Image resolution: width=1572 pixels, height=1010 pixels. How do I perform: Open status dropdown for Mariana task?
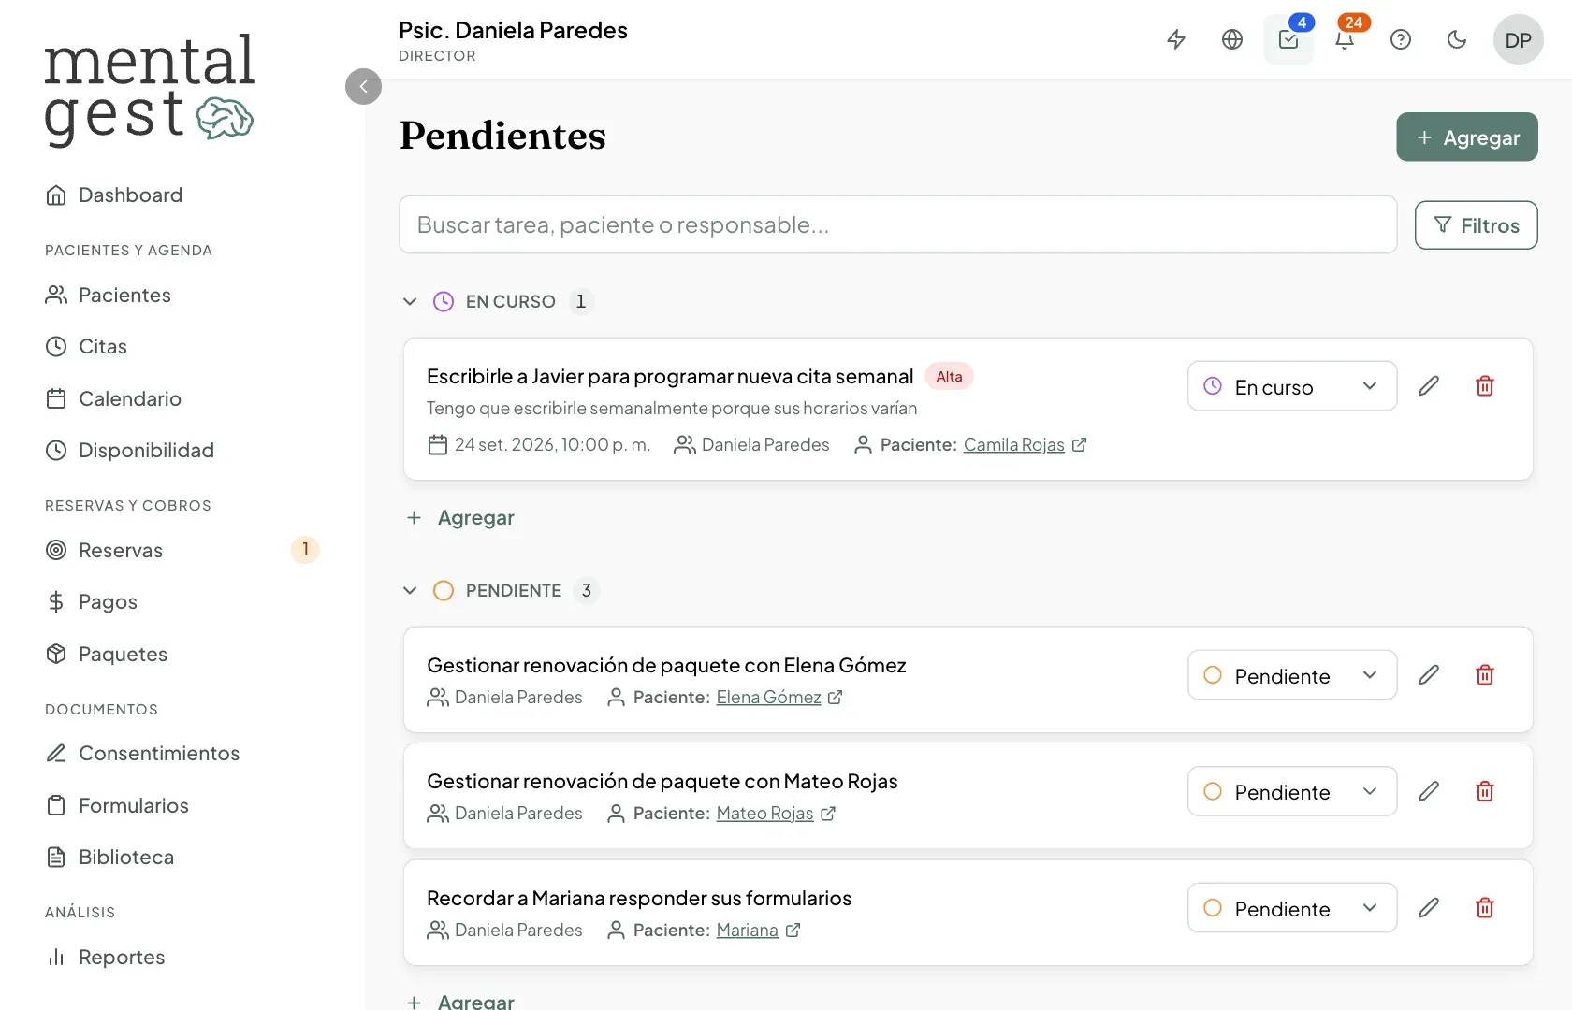click(1292, 908)
